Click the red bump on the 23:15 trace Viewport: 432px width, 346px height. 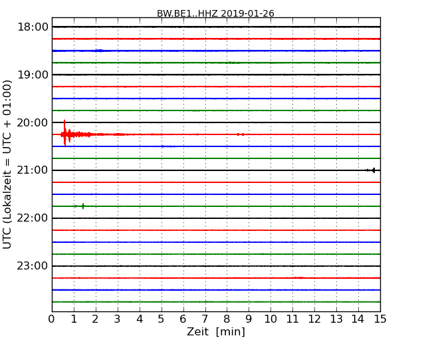click(x=299, y=278)
